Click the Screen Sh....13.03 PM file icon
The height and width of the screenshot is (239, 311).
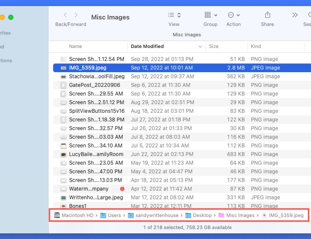63,180
